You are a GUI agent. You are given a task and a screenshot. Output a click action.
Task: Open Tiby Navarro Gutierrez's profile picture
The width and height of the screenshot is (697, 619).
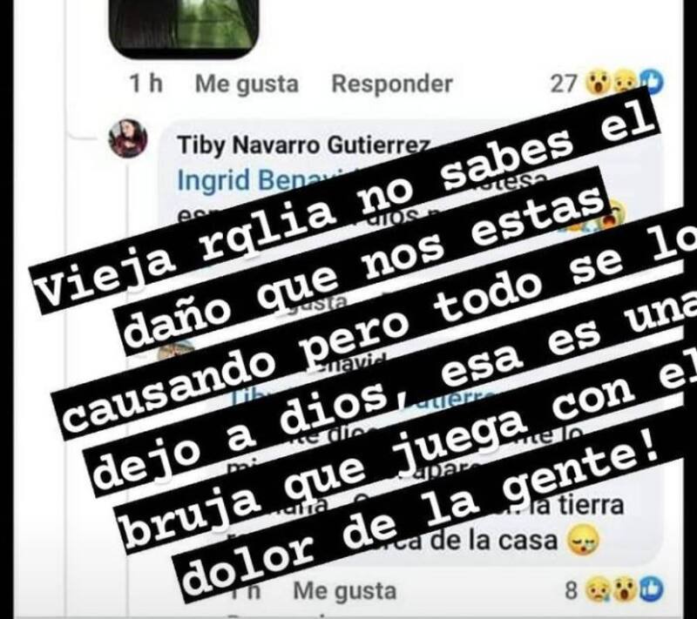click(x=128, y=138)
